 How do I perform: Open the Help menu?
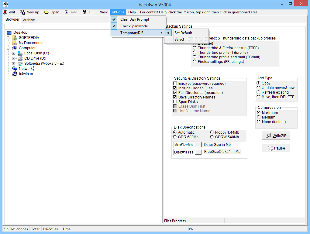pos(132,12)
